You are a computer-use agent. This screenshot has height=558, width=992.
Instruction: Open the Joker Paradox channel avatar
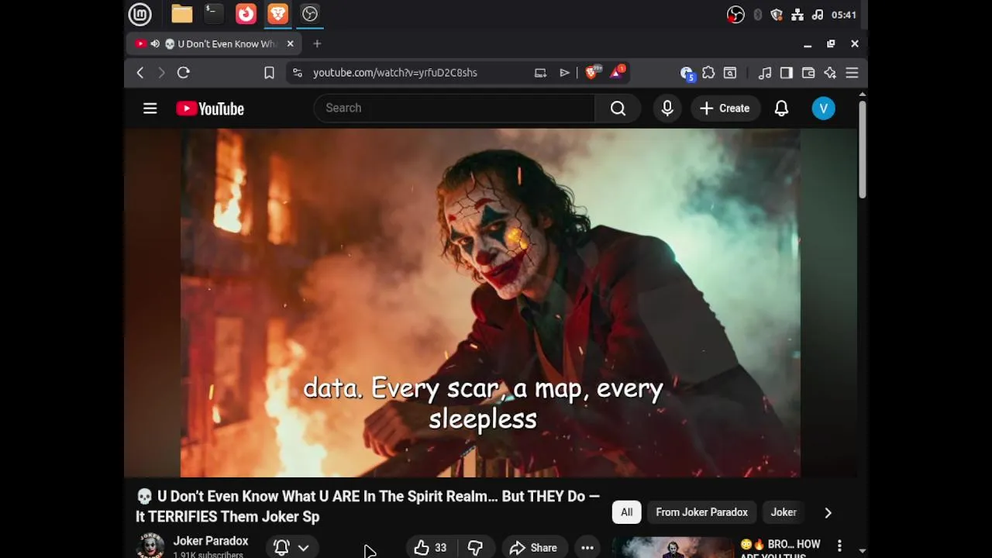click(150, 546)
